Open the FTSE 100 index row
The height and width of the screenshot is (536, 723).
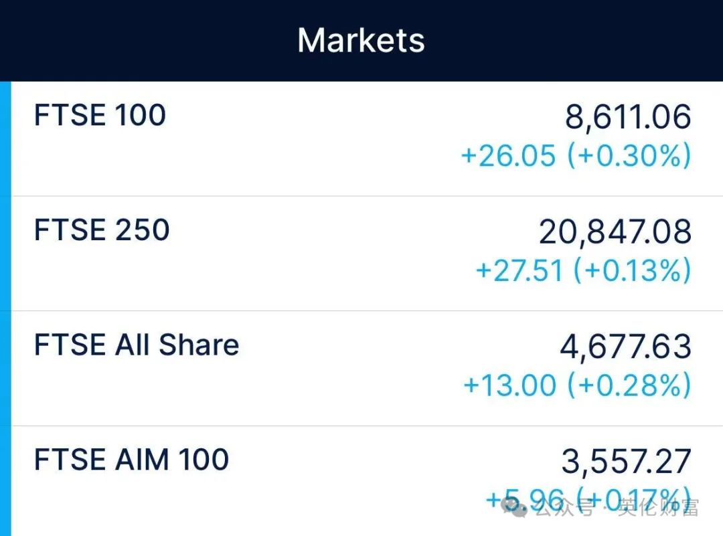coord(361,139)
